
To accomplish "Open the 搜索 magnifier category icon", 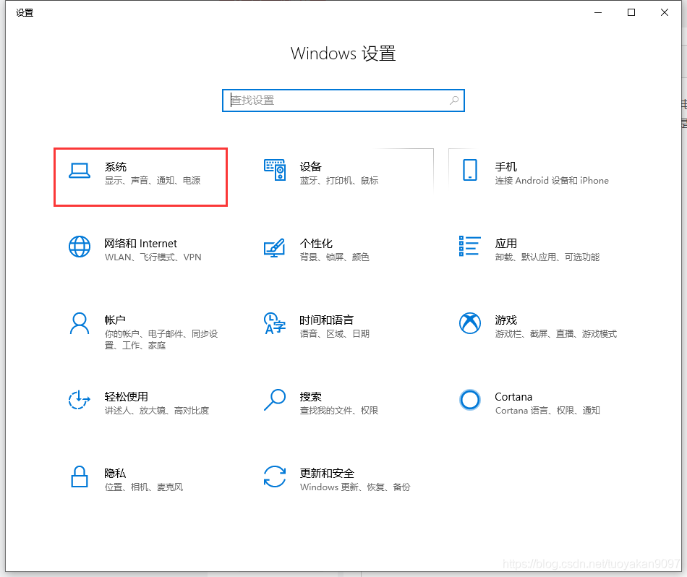I will [275, 400].
